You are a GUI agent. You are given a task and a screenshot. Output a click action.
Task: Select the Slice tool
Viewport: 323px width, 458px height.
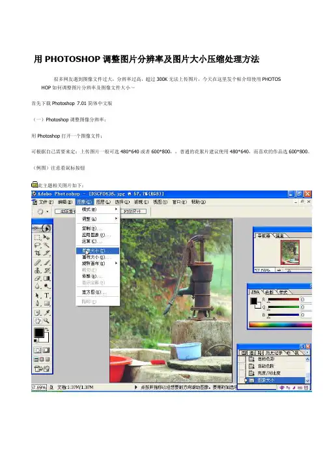(47, 253)
